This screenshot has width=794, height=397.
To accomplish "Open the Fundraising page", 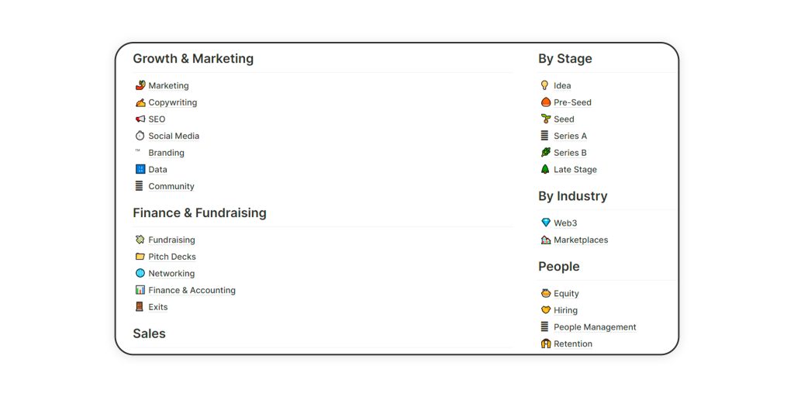I will pyautogui.click(x=171, y=240).
